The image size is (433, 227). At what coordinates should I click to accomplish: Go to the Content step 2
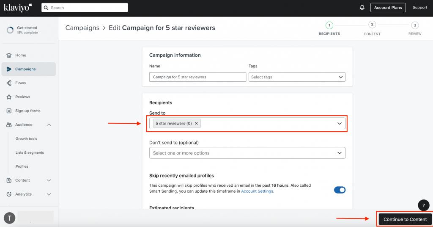click(x=372, y=28)
